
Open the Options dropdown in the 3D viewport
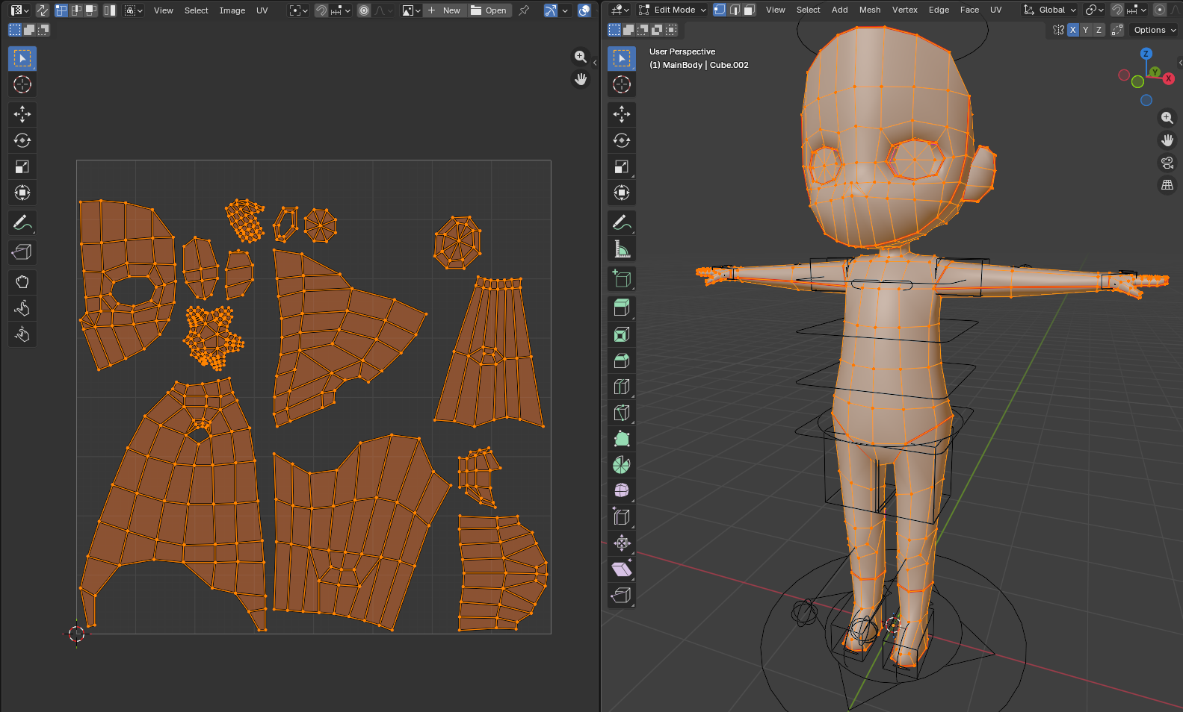pyautogui.click(x=1154, y=30)
